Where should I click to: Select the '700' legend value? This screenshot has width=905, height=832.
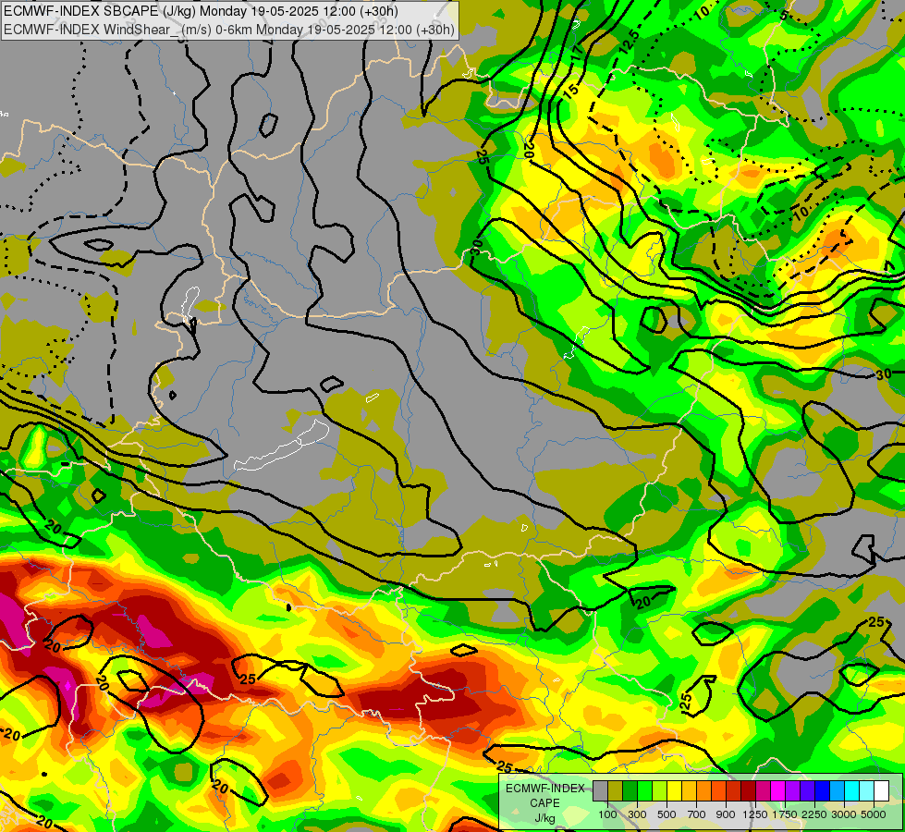click(x=697, y=814)
